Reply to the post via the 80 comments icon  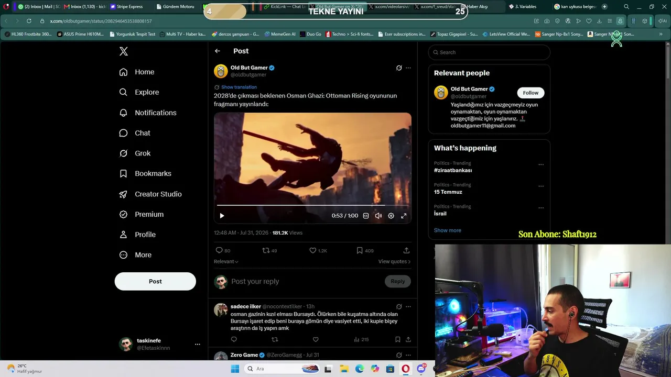tap(223, 250)
